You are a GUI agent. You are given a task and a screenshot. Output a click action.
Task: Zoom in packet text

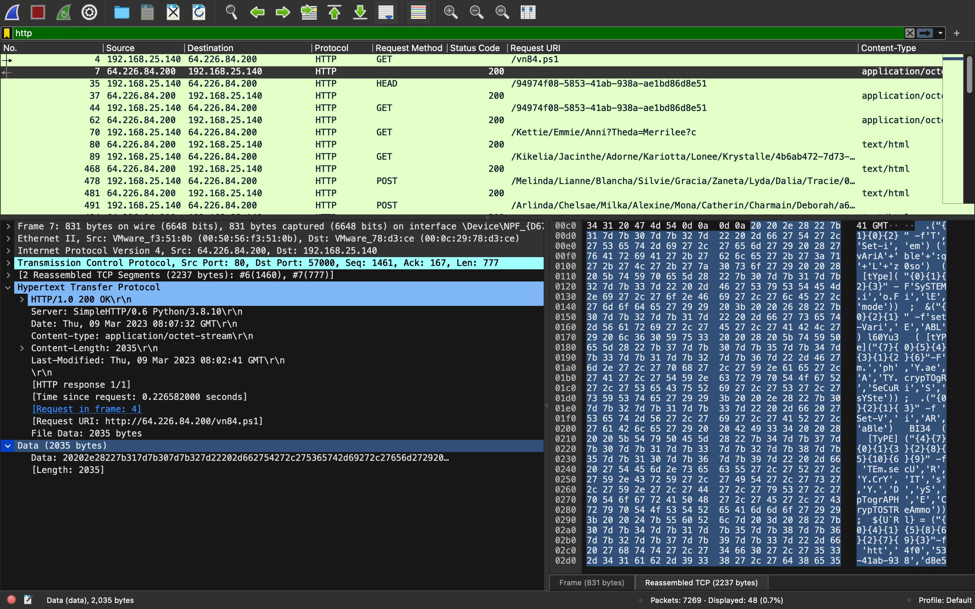click(451, 12)
